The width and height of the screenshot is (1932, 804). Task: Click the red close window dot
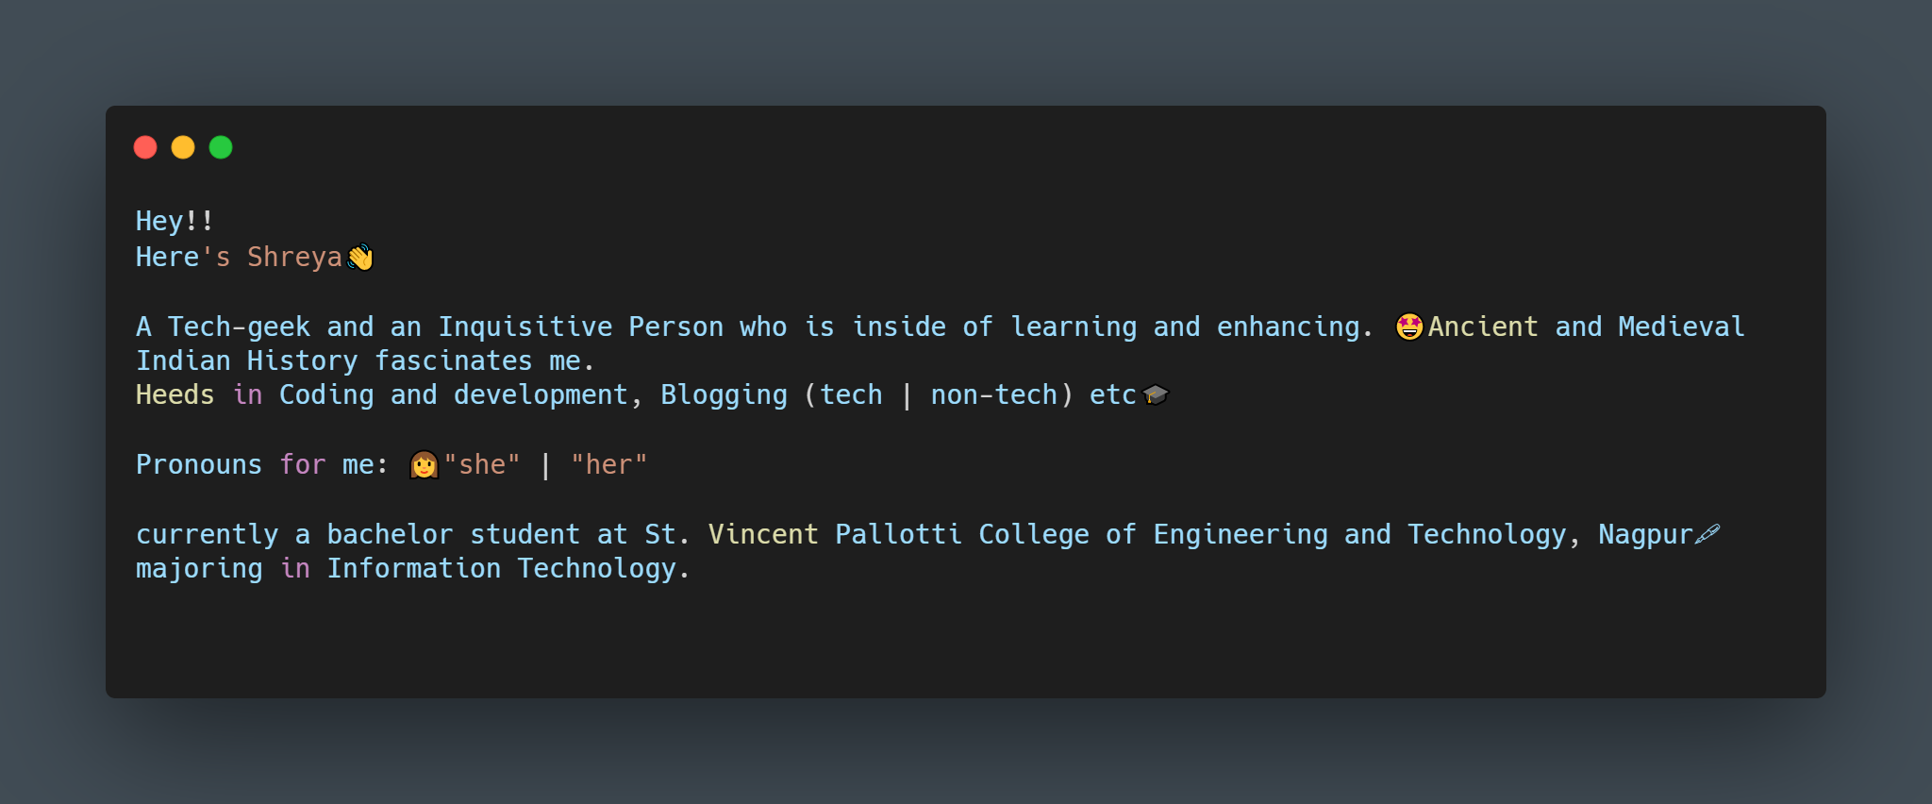(145, 147)
